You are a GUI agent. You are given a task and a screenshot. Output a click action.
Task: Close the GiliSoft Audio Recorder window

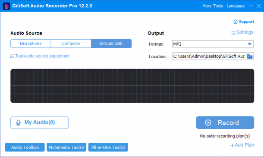tap(259, 6)
